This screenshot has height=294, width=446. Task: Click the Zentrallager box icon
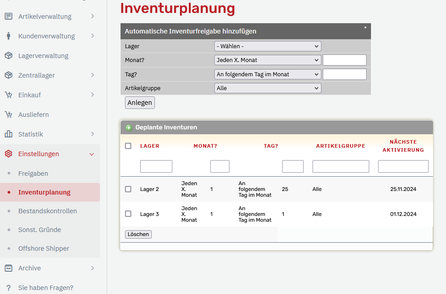click(8, 75)
